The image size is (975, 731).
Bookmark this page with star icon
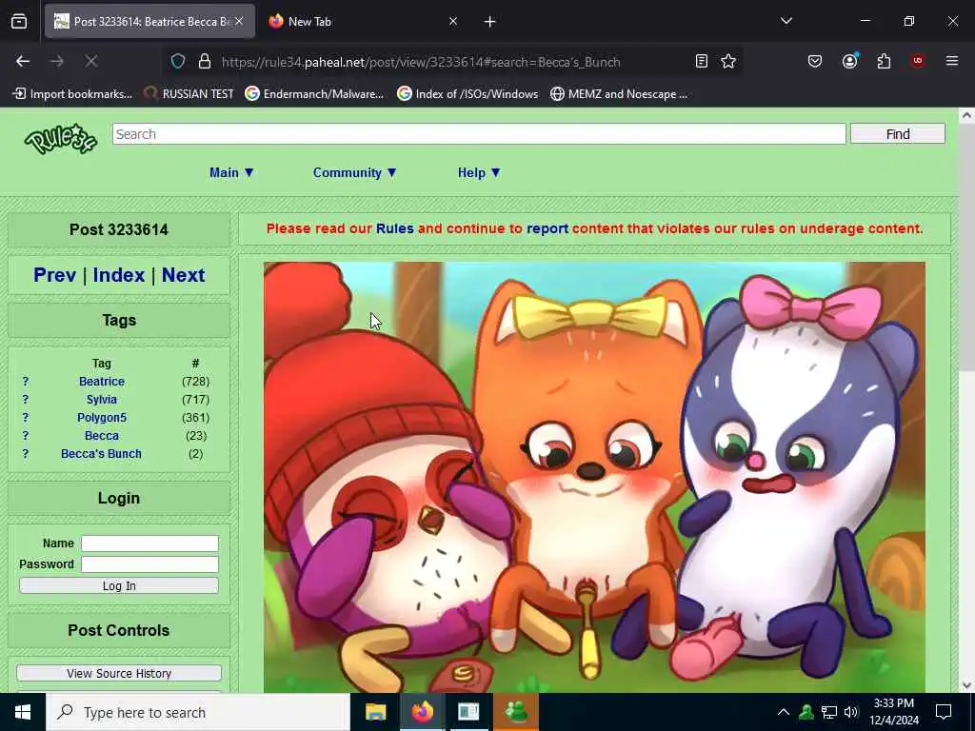pyautogui.click(x=728, y=61)
